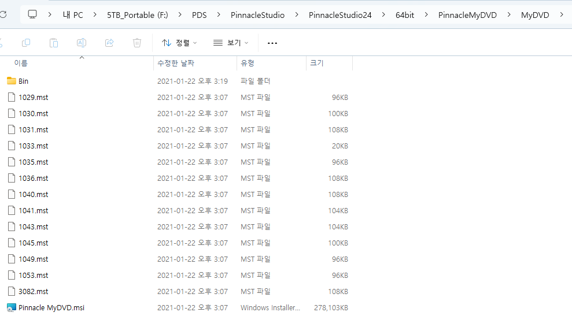
Task: Click the 20KB size of 1033.mst
Action: [x=340, y=146]
